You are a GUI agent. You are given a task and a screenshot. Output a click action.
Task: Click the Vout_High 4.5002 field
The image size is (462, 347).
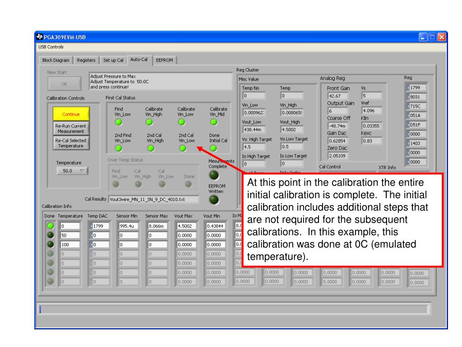pos(292,130)
